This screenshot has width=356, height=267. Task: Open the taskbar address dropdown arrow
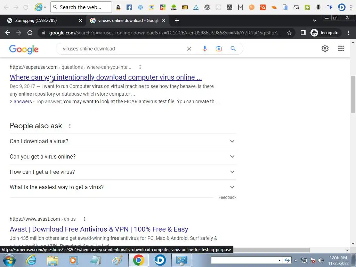tap(280, 260)
